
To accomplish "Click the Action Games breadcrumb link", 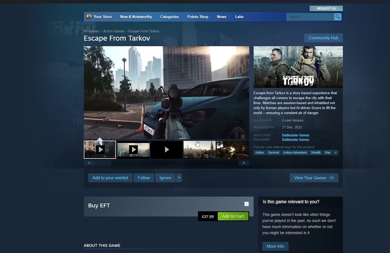I will [x=114, y=31].
